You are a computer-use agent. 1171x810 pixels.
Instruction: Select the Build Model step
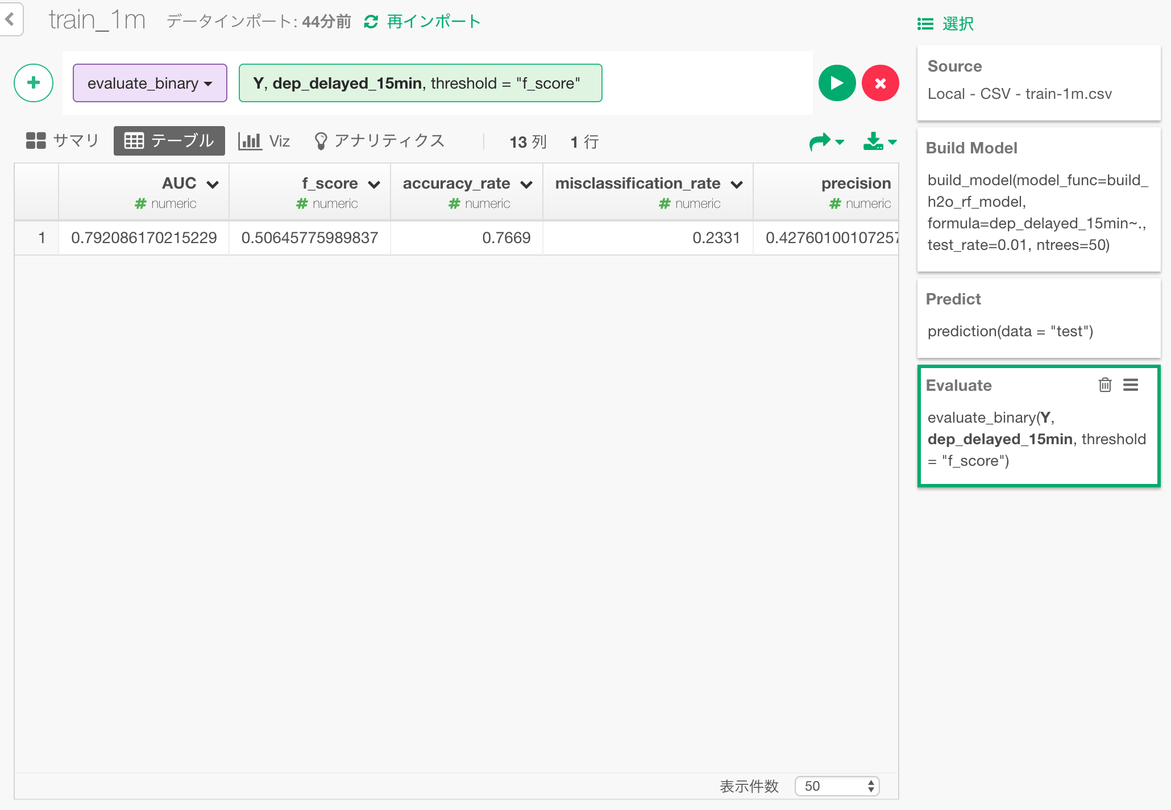(x=1038, y=199)
